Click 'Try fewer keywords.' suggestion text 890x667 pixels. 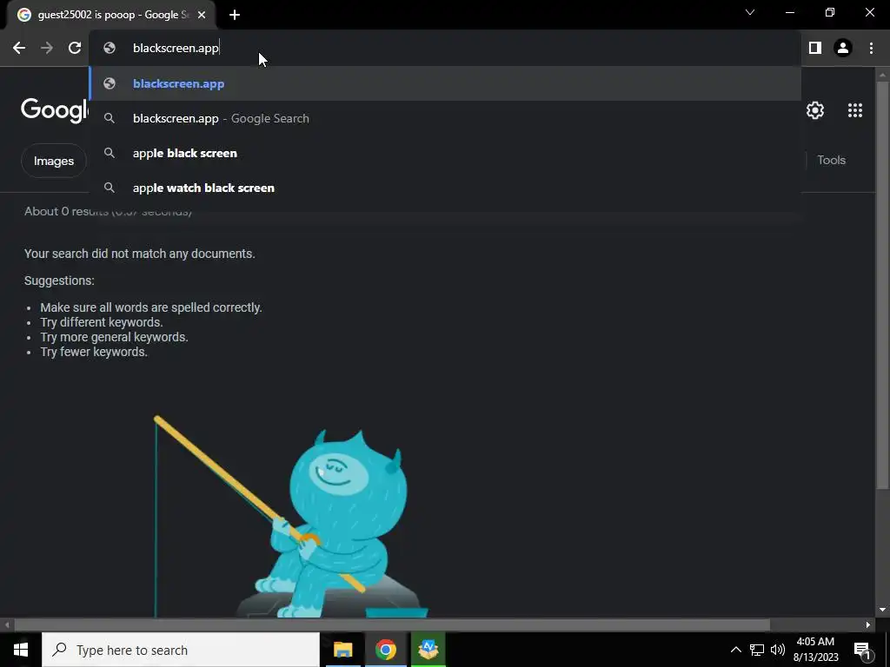(x=94, y=352)
